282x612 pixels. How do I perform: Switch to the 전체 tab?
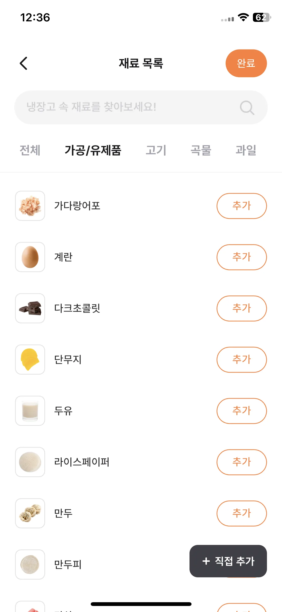[30, 150]
